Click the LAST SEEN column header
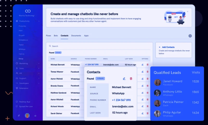Viewport: 208px width, 125px height. (129, 59)
